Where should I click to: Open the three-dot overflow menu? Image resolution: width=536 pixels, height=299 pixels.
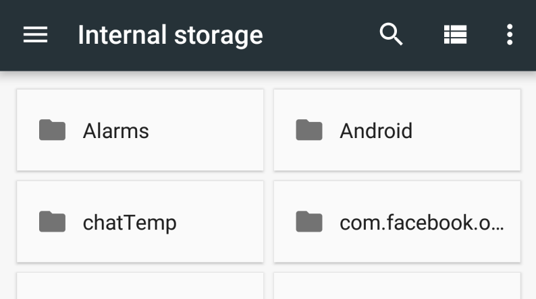[x=510, y=34]
